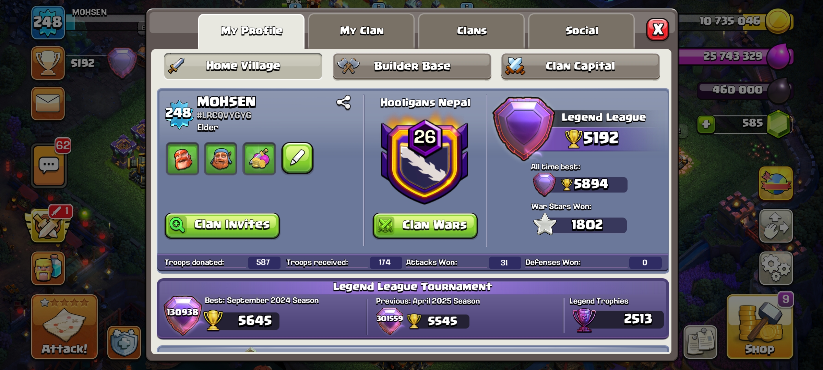Select the Builder Base profile section

(412, 66)
